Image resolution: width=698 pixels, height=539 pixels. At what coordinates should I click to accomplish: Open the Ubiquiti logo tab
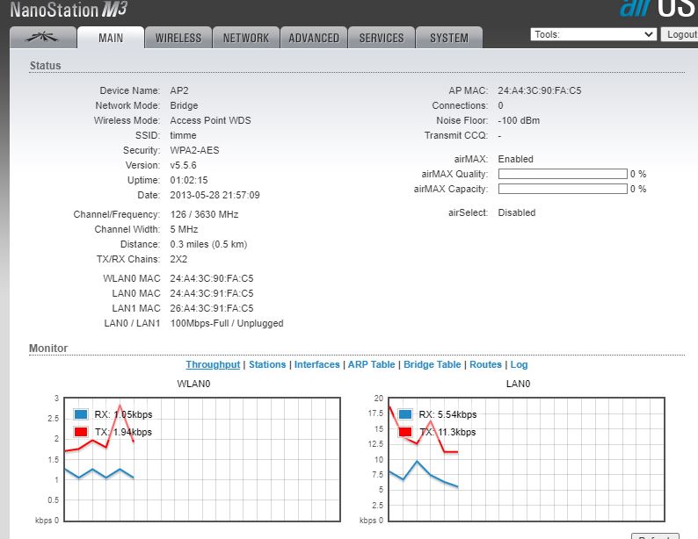[x=43, y=38]
